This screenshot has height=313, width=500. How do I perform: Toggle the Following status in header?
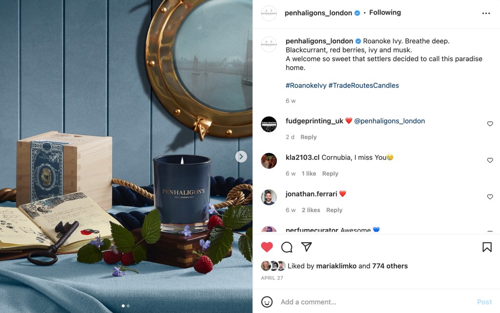(385, 12)
